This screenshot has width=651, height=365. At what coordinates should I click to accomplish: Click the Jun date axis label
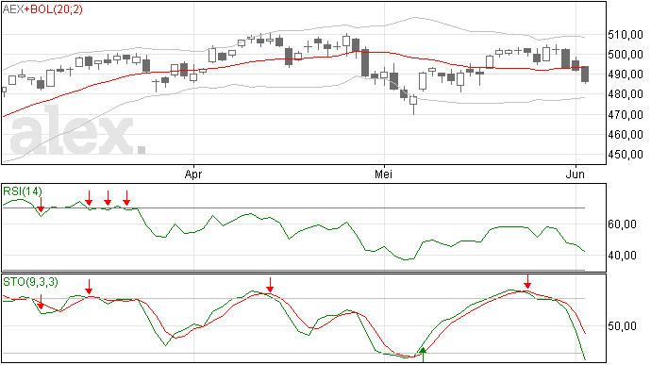click(x=575, y=174)
